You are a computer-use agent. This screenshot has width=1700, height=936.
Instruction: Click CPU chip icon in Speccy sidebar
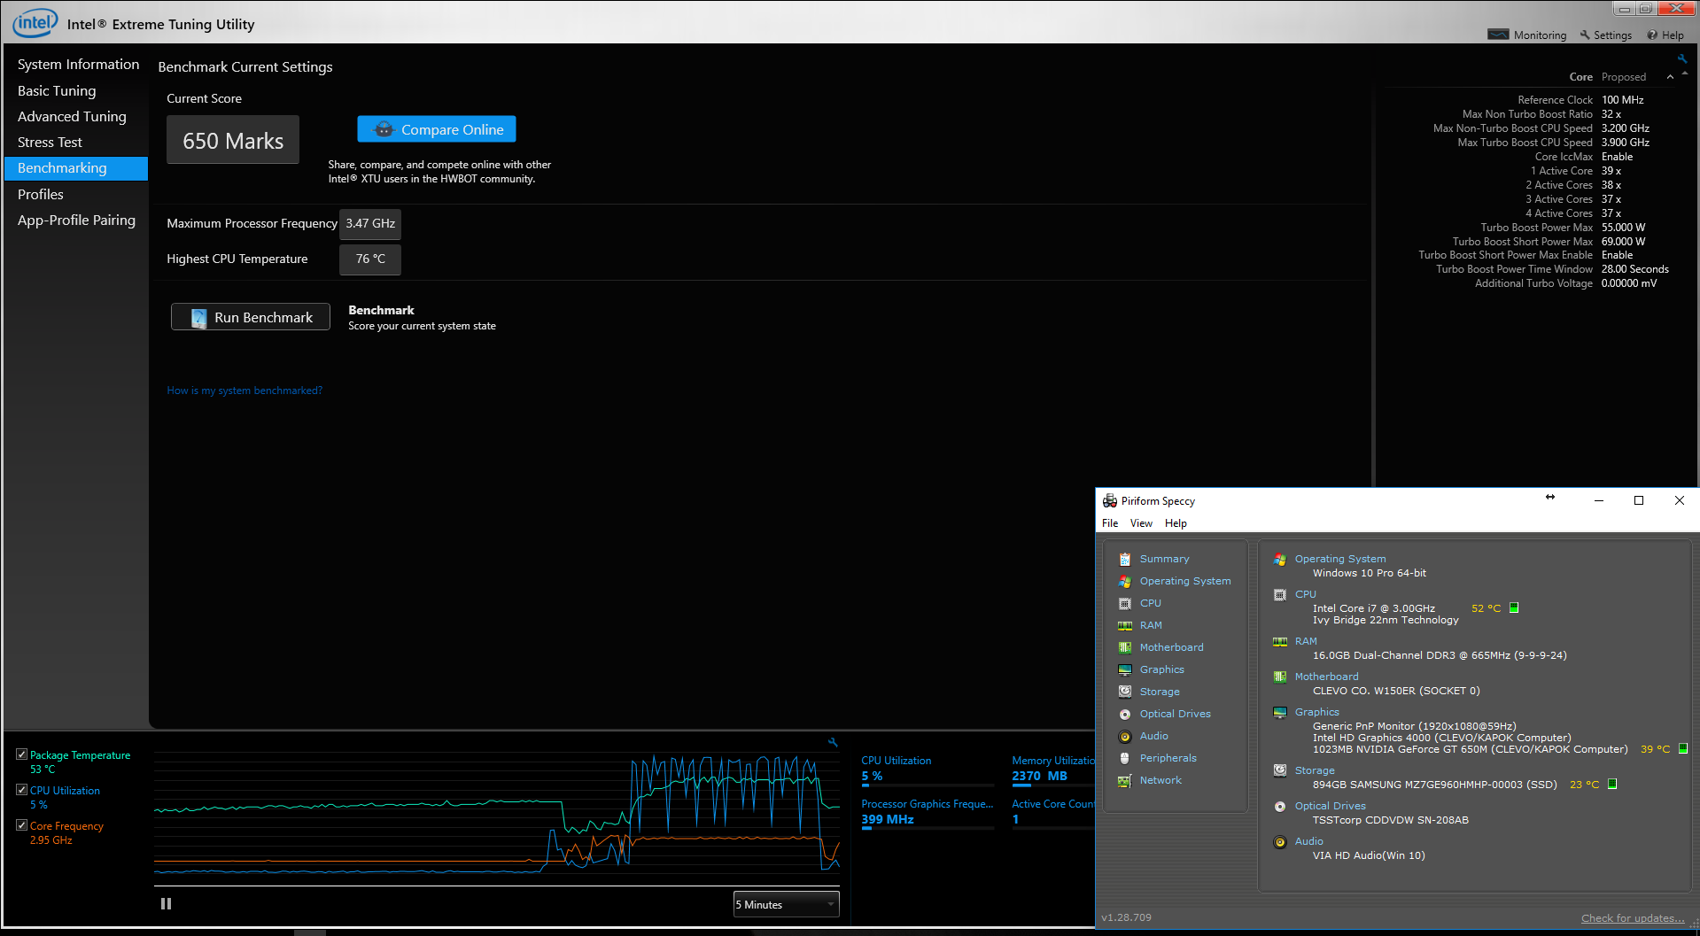coord(1125,603)
